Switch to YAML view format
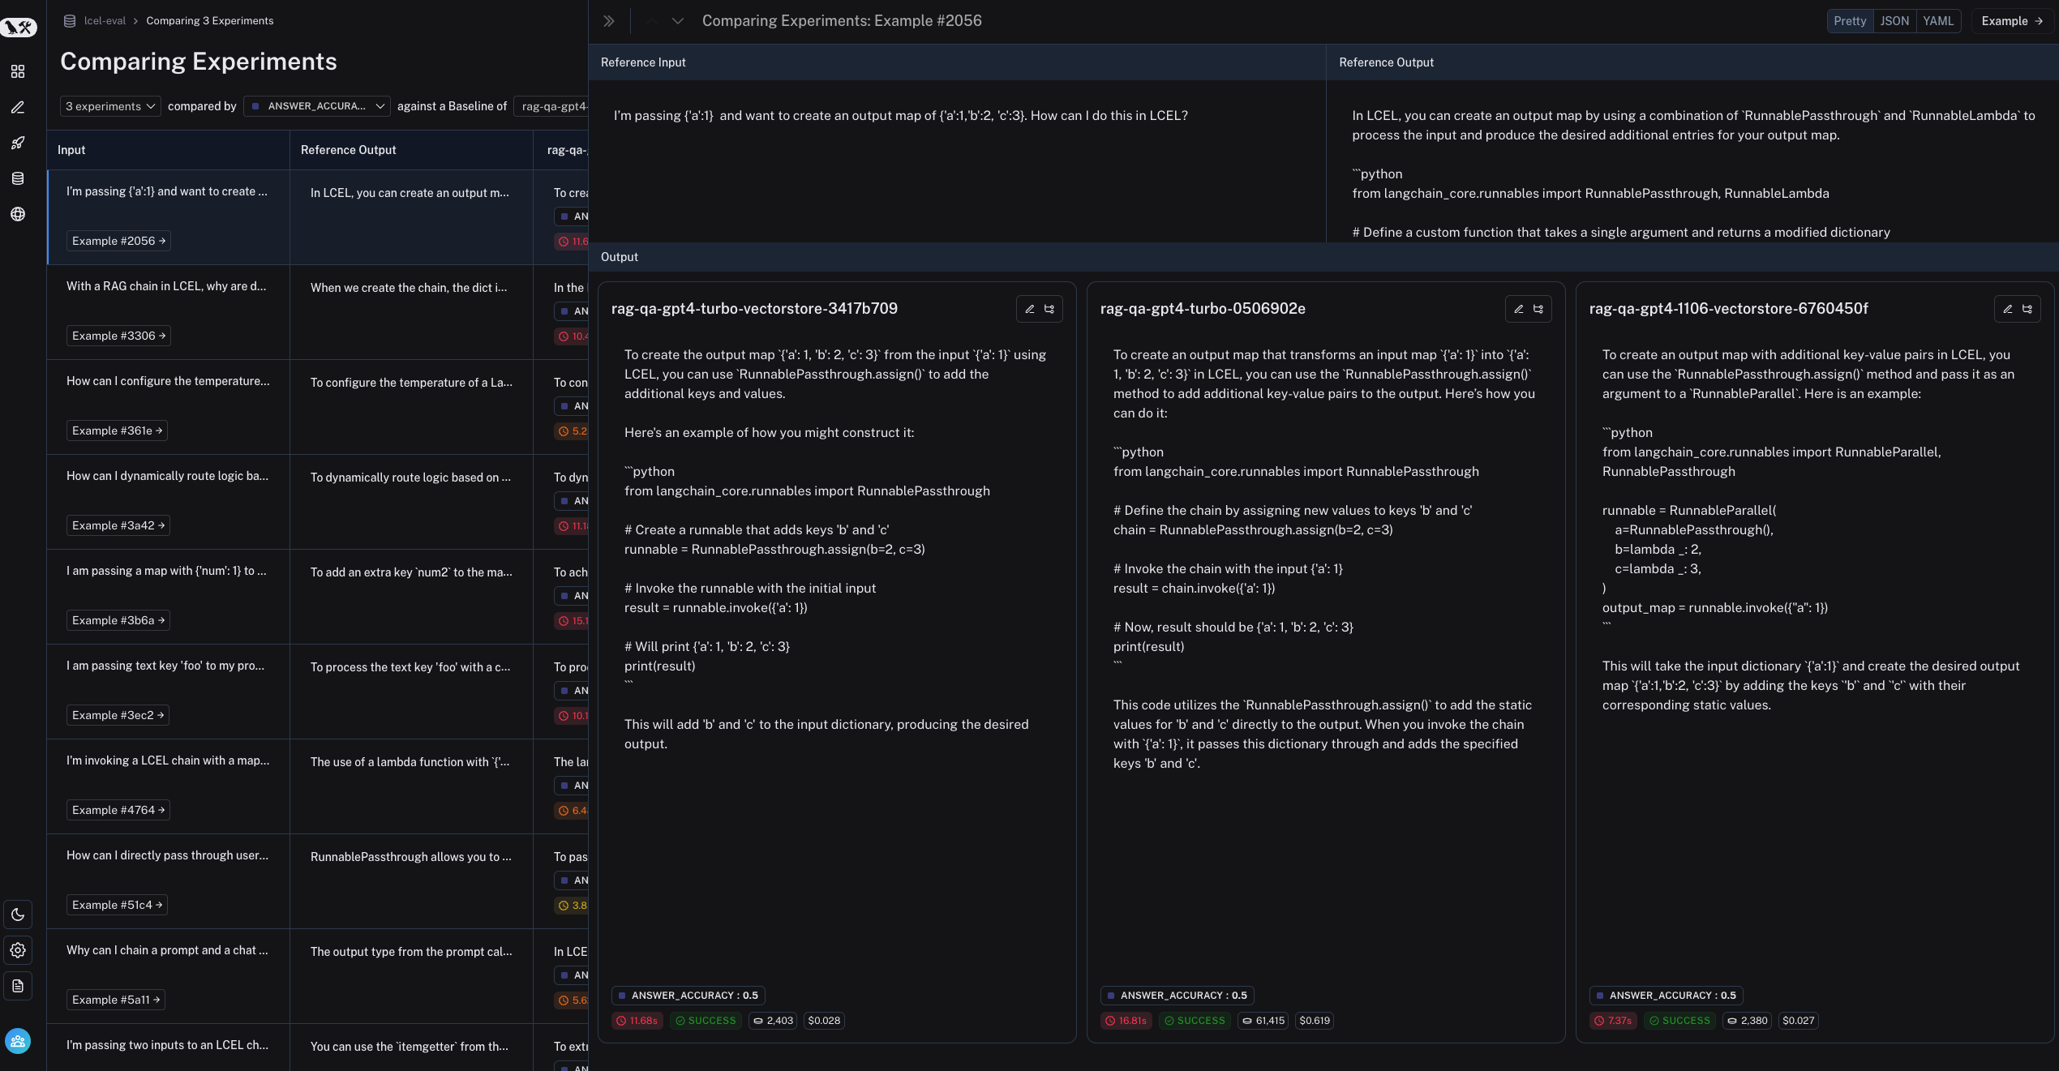Screen dimensions: 2059x1071 pos(1938,21)
